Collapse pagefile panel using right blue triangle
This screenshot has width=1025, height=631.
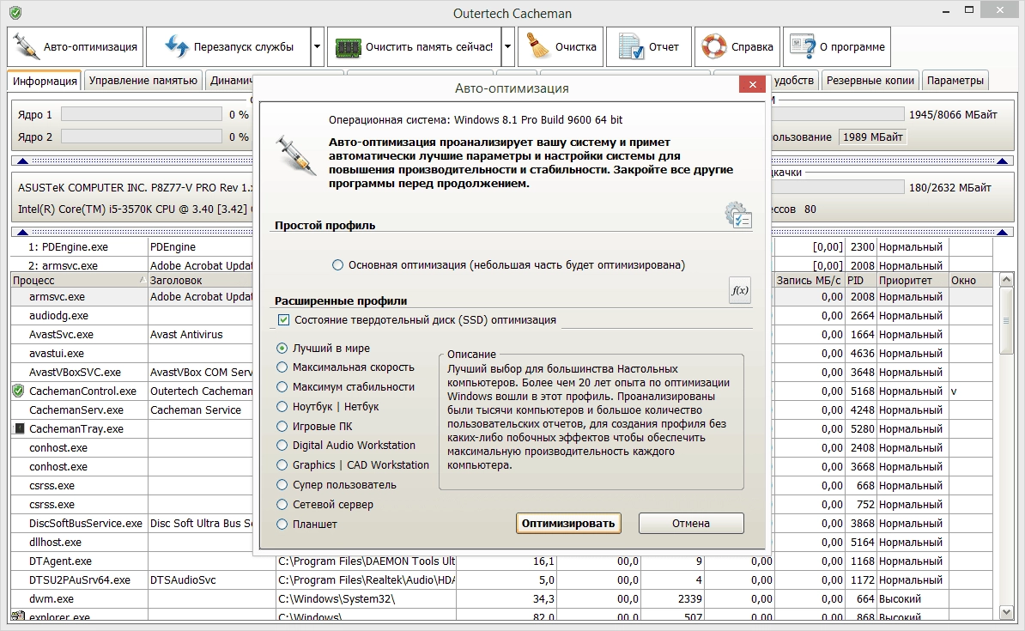coord(1002,232)
